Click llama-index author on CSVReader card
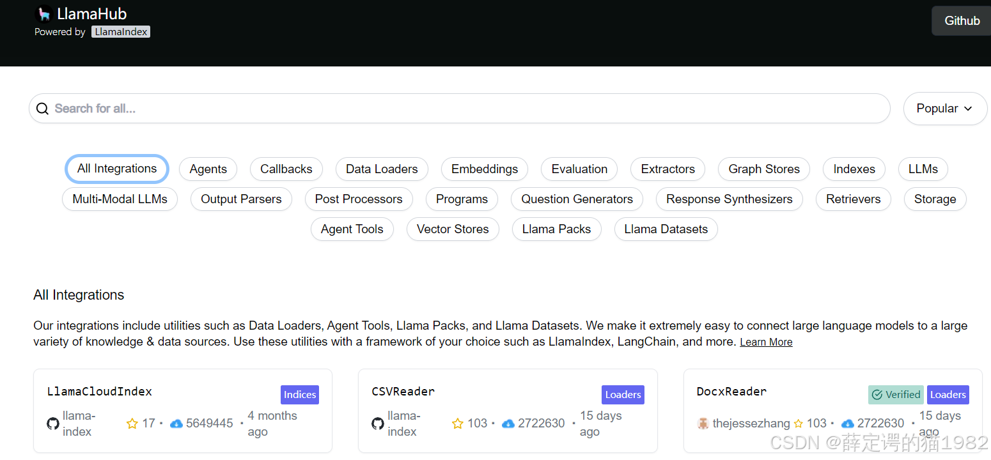The image size is (991, 460). 403,424
